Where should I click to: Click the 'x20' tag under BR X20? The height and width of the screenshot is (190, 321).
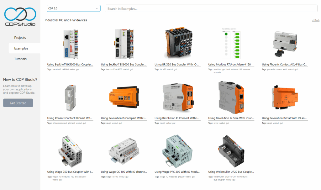point(164,69)
